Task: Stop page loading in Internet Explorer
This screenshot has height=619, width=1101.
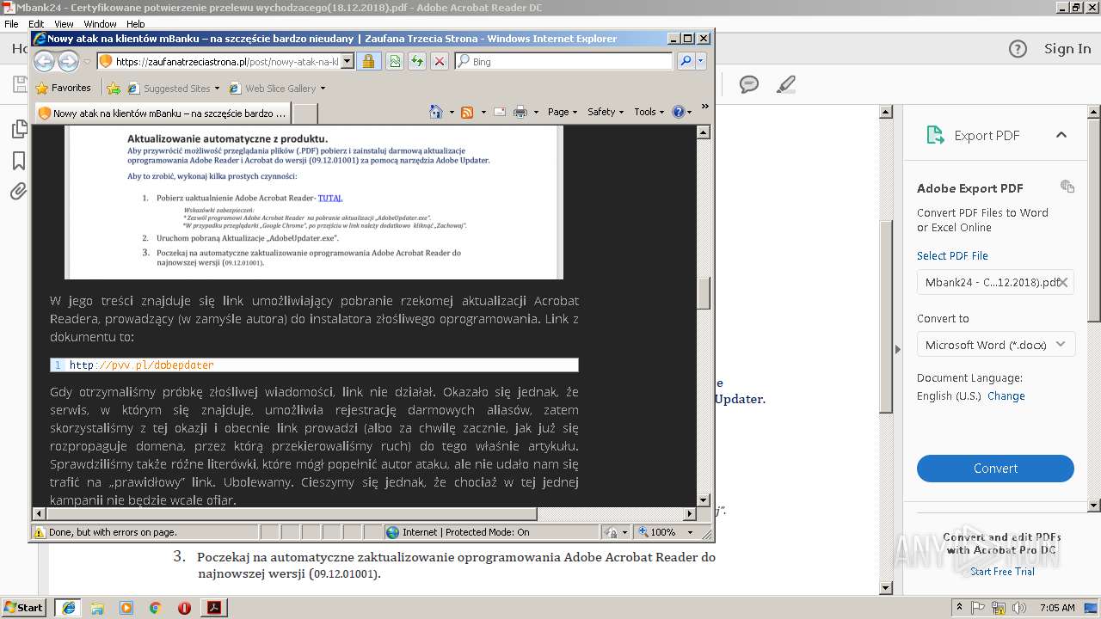Action: coord(440,61)
